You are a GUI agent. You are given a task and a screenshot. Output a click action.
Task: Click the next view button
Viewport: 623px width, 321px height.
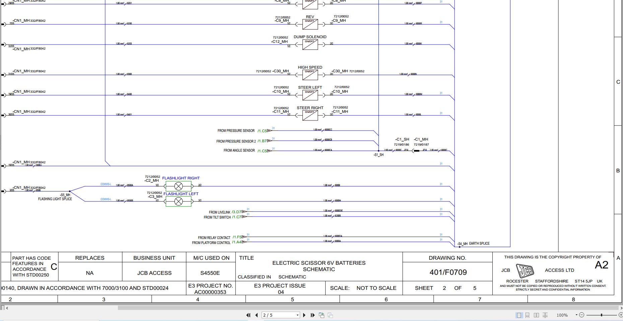pos(330,315)
